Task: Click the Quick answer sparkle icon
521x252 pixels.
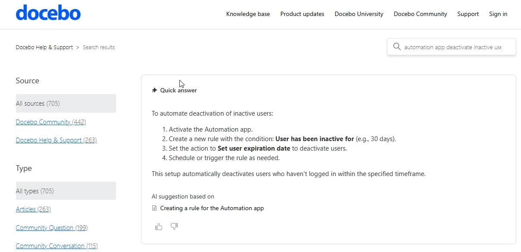Action: (155, 90)
